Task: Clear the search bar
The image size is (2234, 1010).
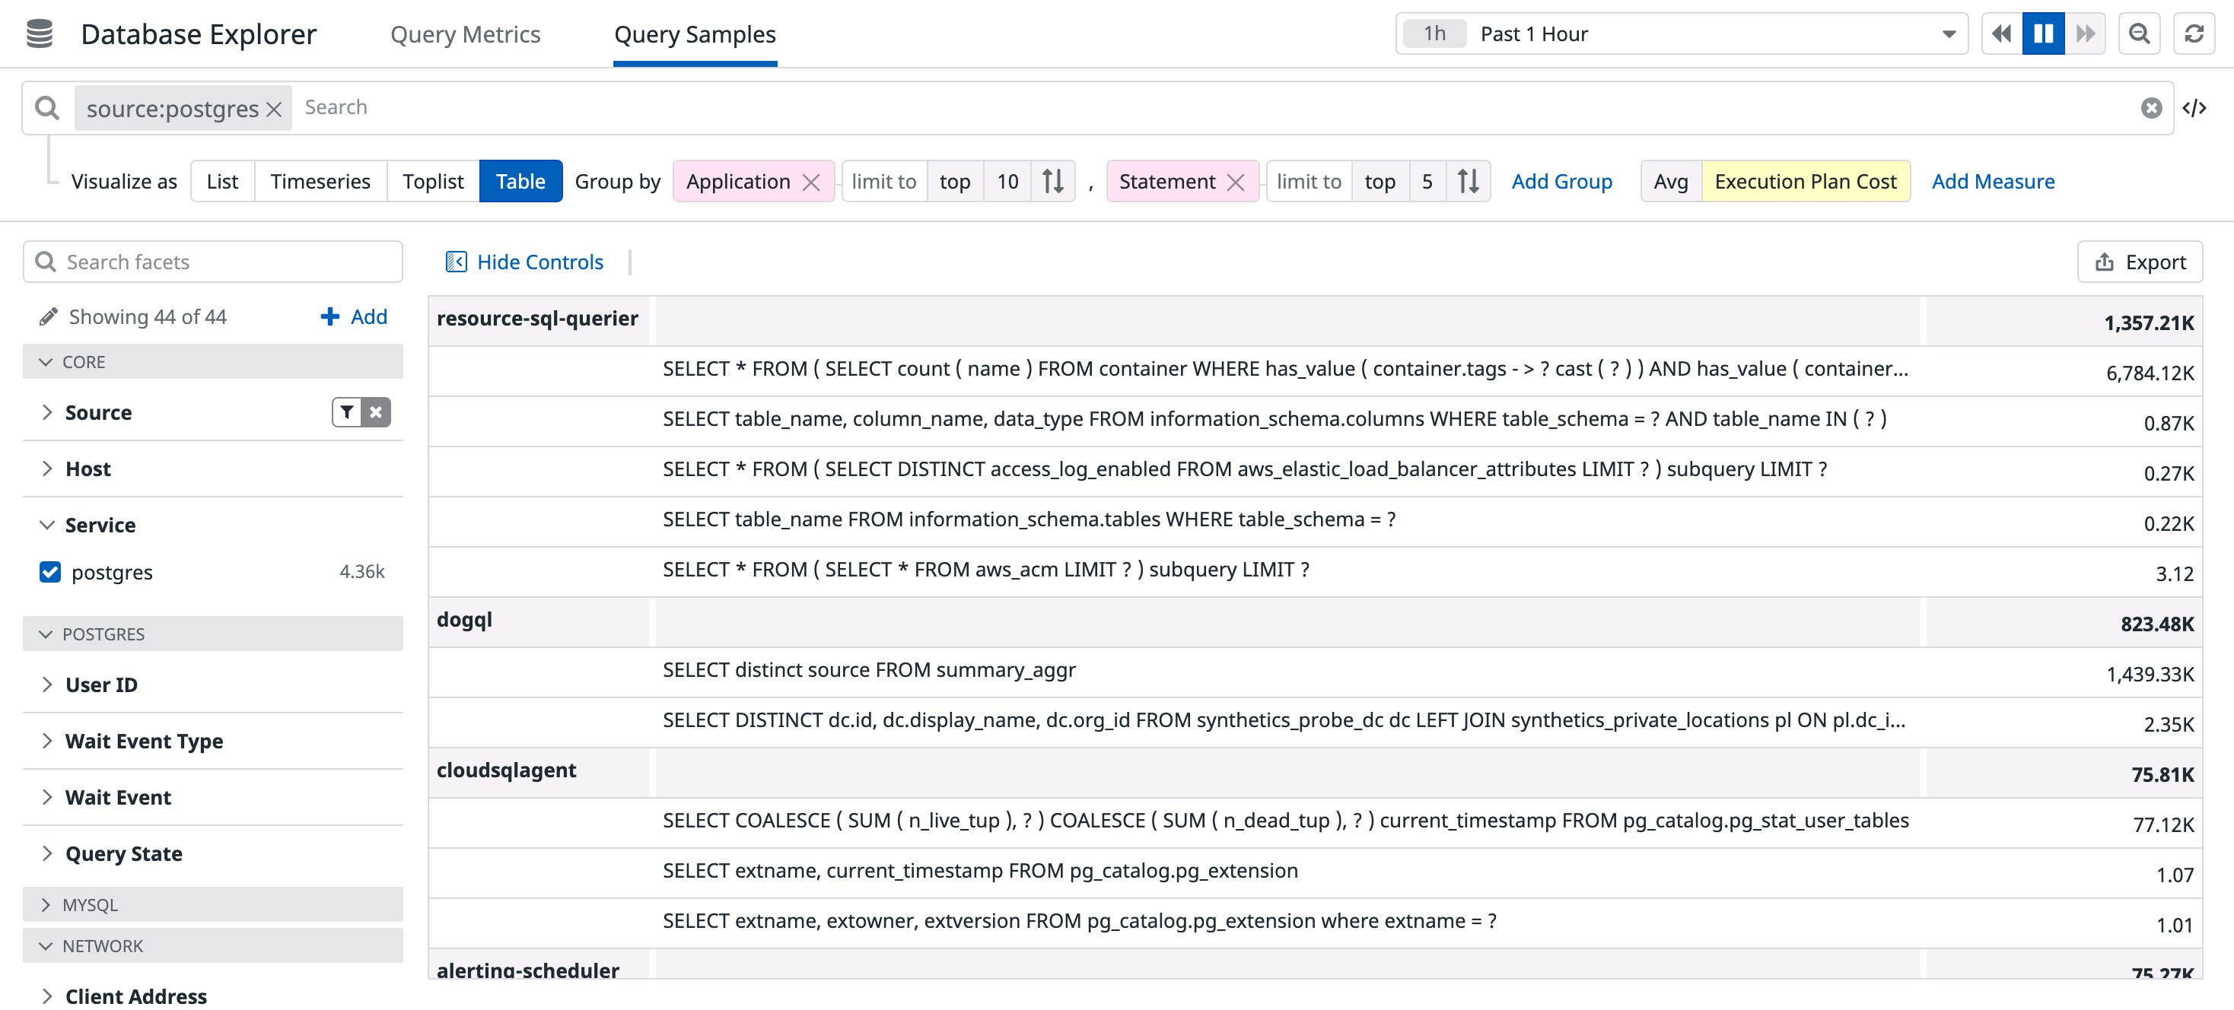Action: (2151, 106)
